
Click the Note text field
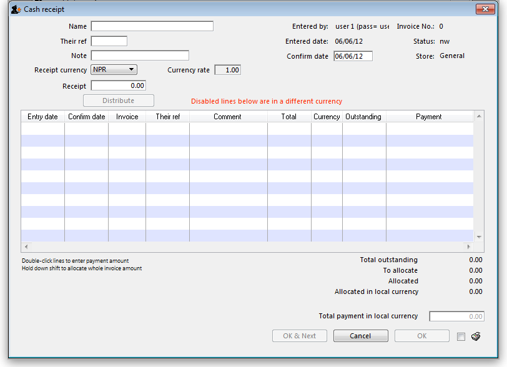pyautogui.click(x=140, y=56)
